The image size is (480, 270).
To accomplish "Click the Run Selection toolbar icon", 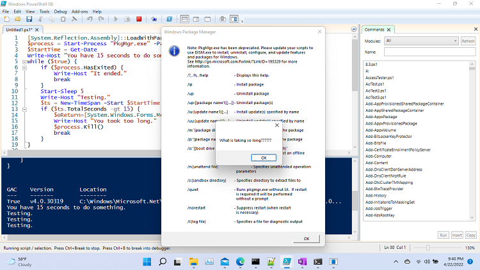I will (x=127, y=19).
